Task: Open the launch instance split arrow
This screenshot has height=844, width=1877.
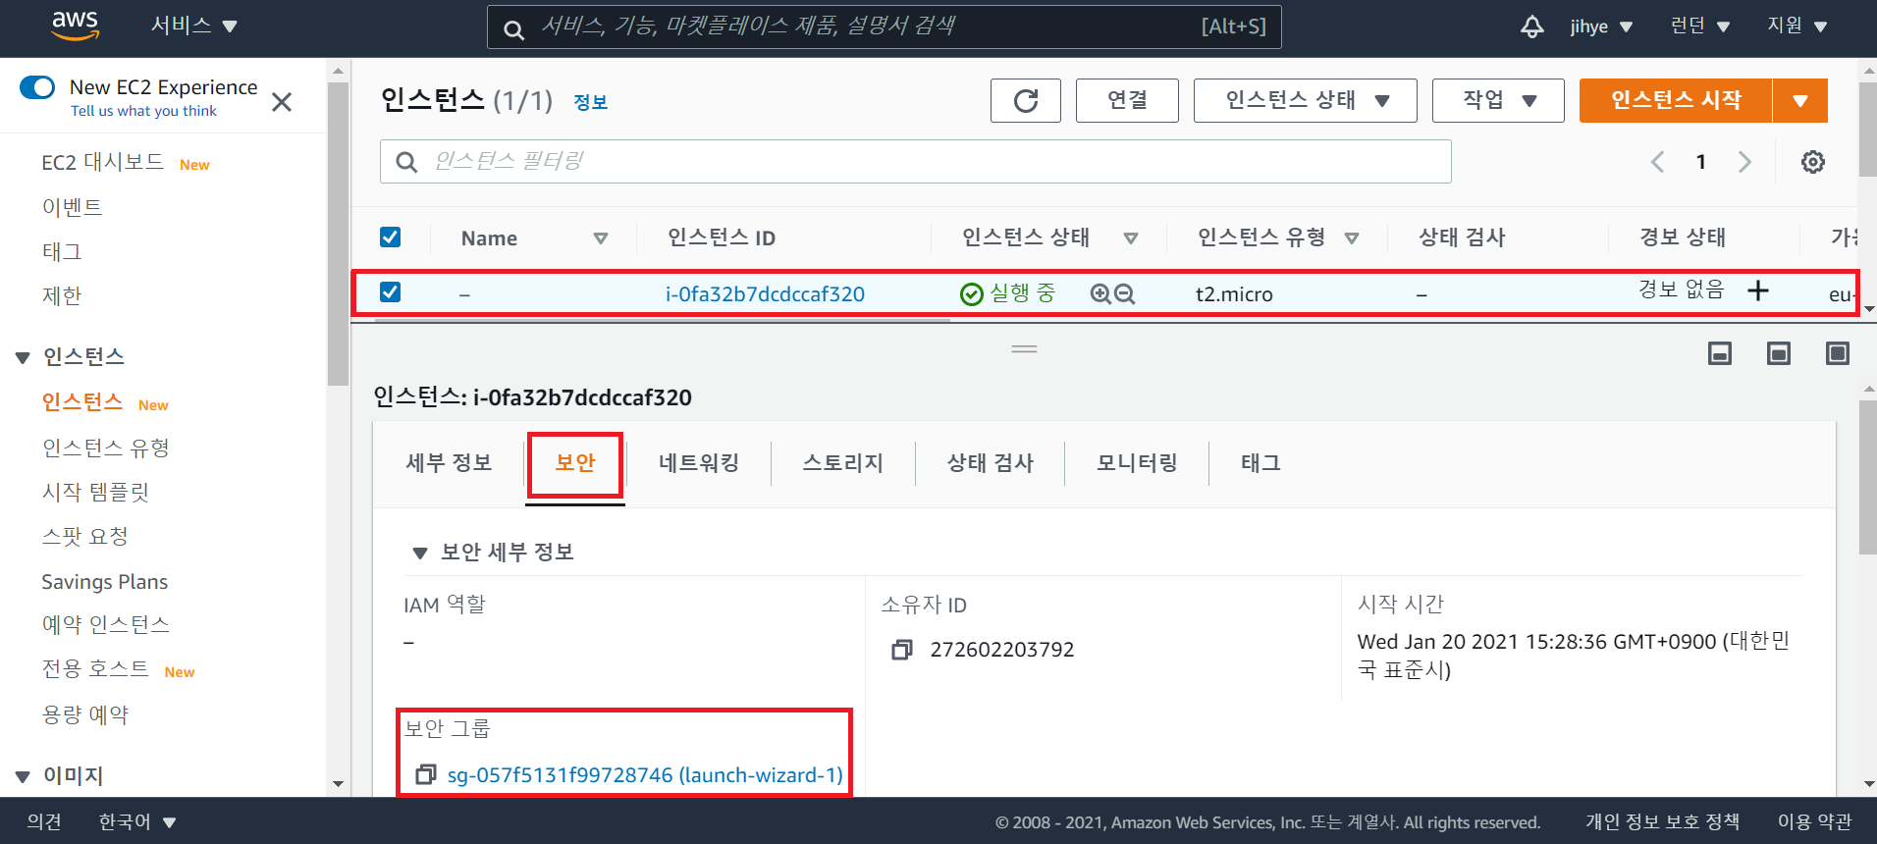Action: tap(1800, 100)
